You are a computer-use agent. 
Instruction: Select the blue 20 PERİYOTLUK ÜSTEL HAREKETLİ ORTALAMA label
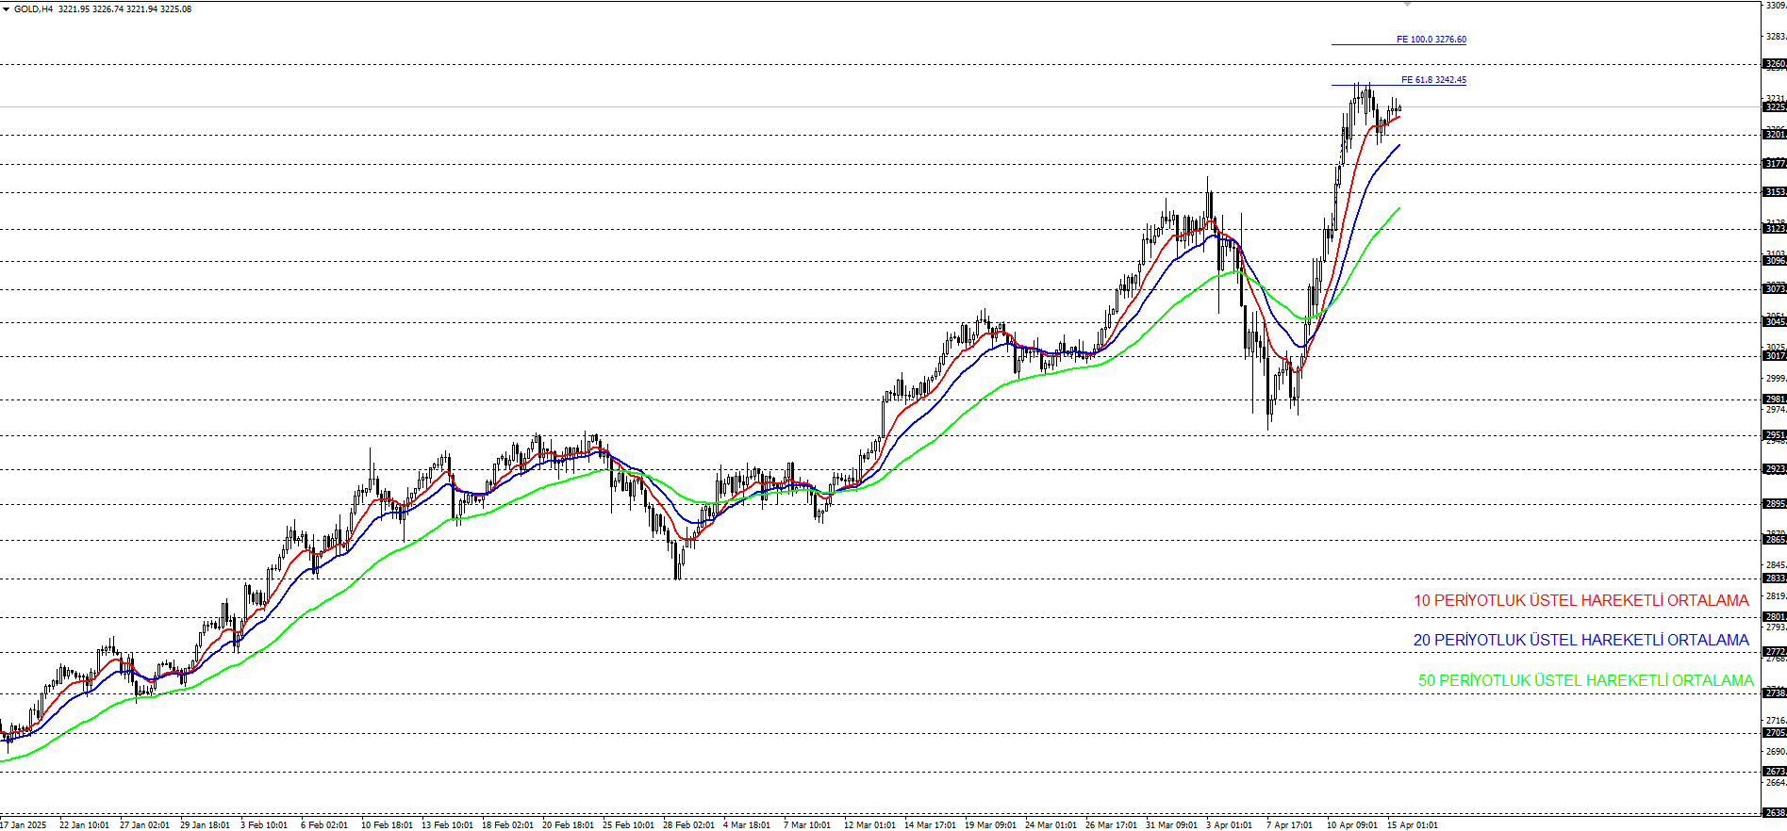pyautogui.click(x=1580, y=640)
